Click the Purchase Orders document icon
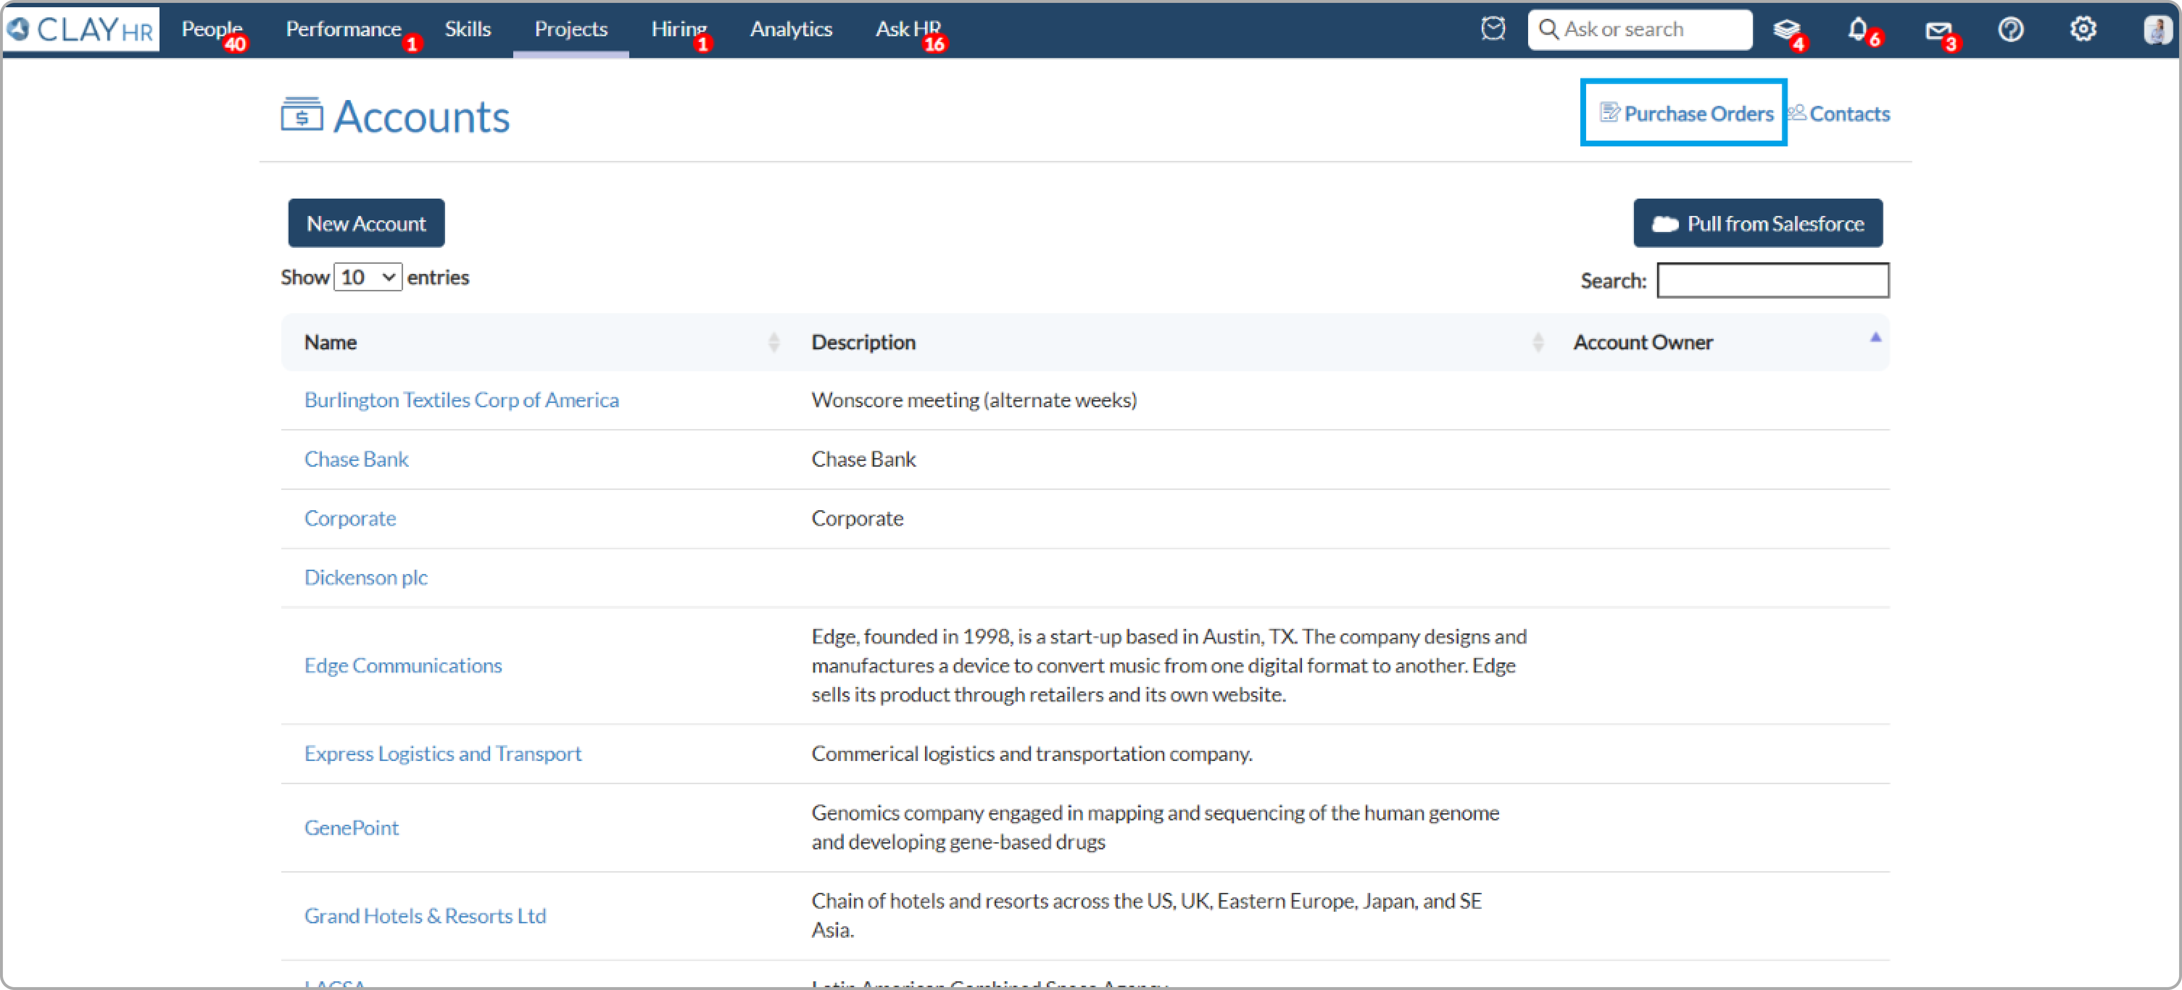 (x=1609, y=113)
